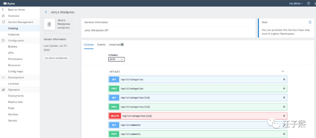Click the ctu-jerry-wordpress label tag
Image resolution: width=316 pixels, height=138 pixels.
pyautogui.click(x=56, y=58)
